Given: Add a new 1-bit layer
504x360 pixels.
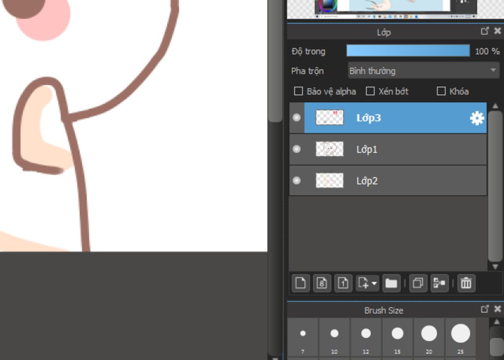Looking at the screenshot, I should click(x=343, y=283).
